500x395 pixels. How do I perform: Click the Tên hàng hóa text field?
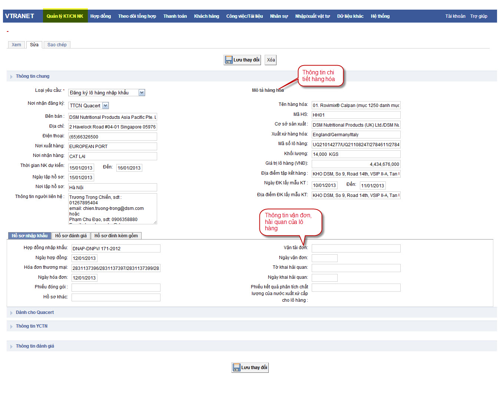(x=356, y=106)
